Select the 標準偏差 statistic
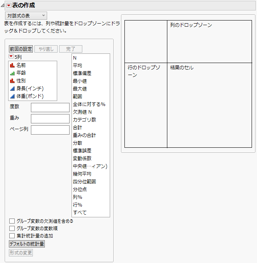Viewport: 257px width, 263px height. [91, 73]
